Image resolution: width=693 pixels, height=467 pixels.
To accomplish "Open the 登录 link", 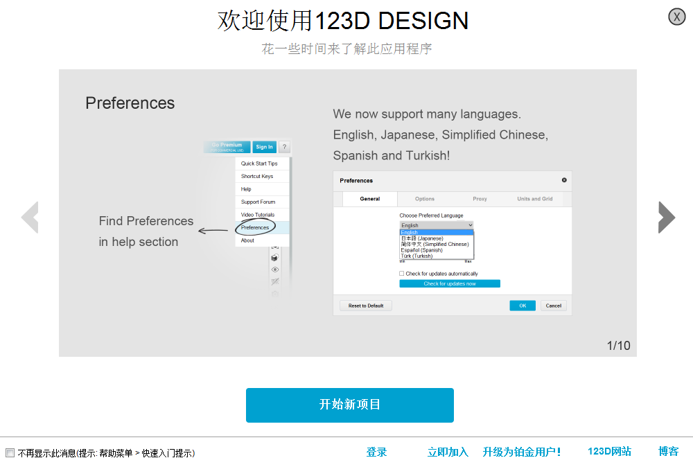I will [376, 452].
